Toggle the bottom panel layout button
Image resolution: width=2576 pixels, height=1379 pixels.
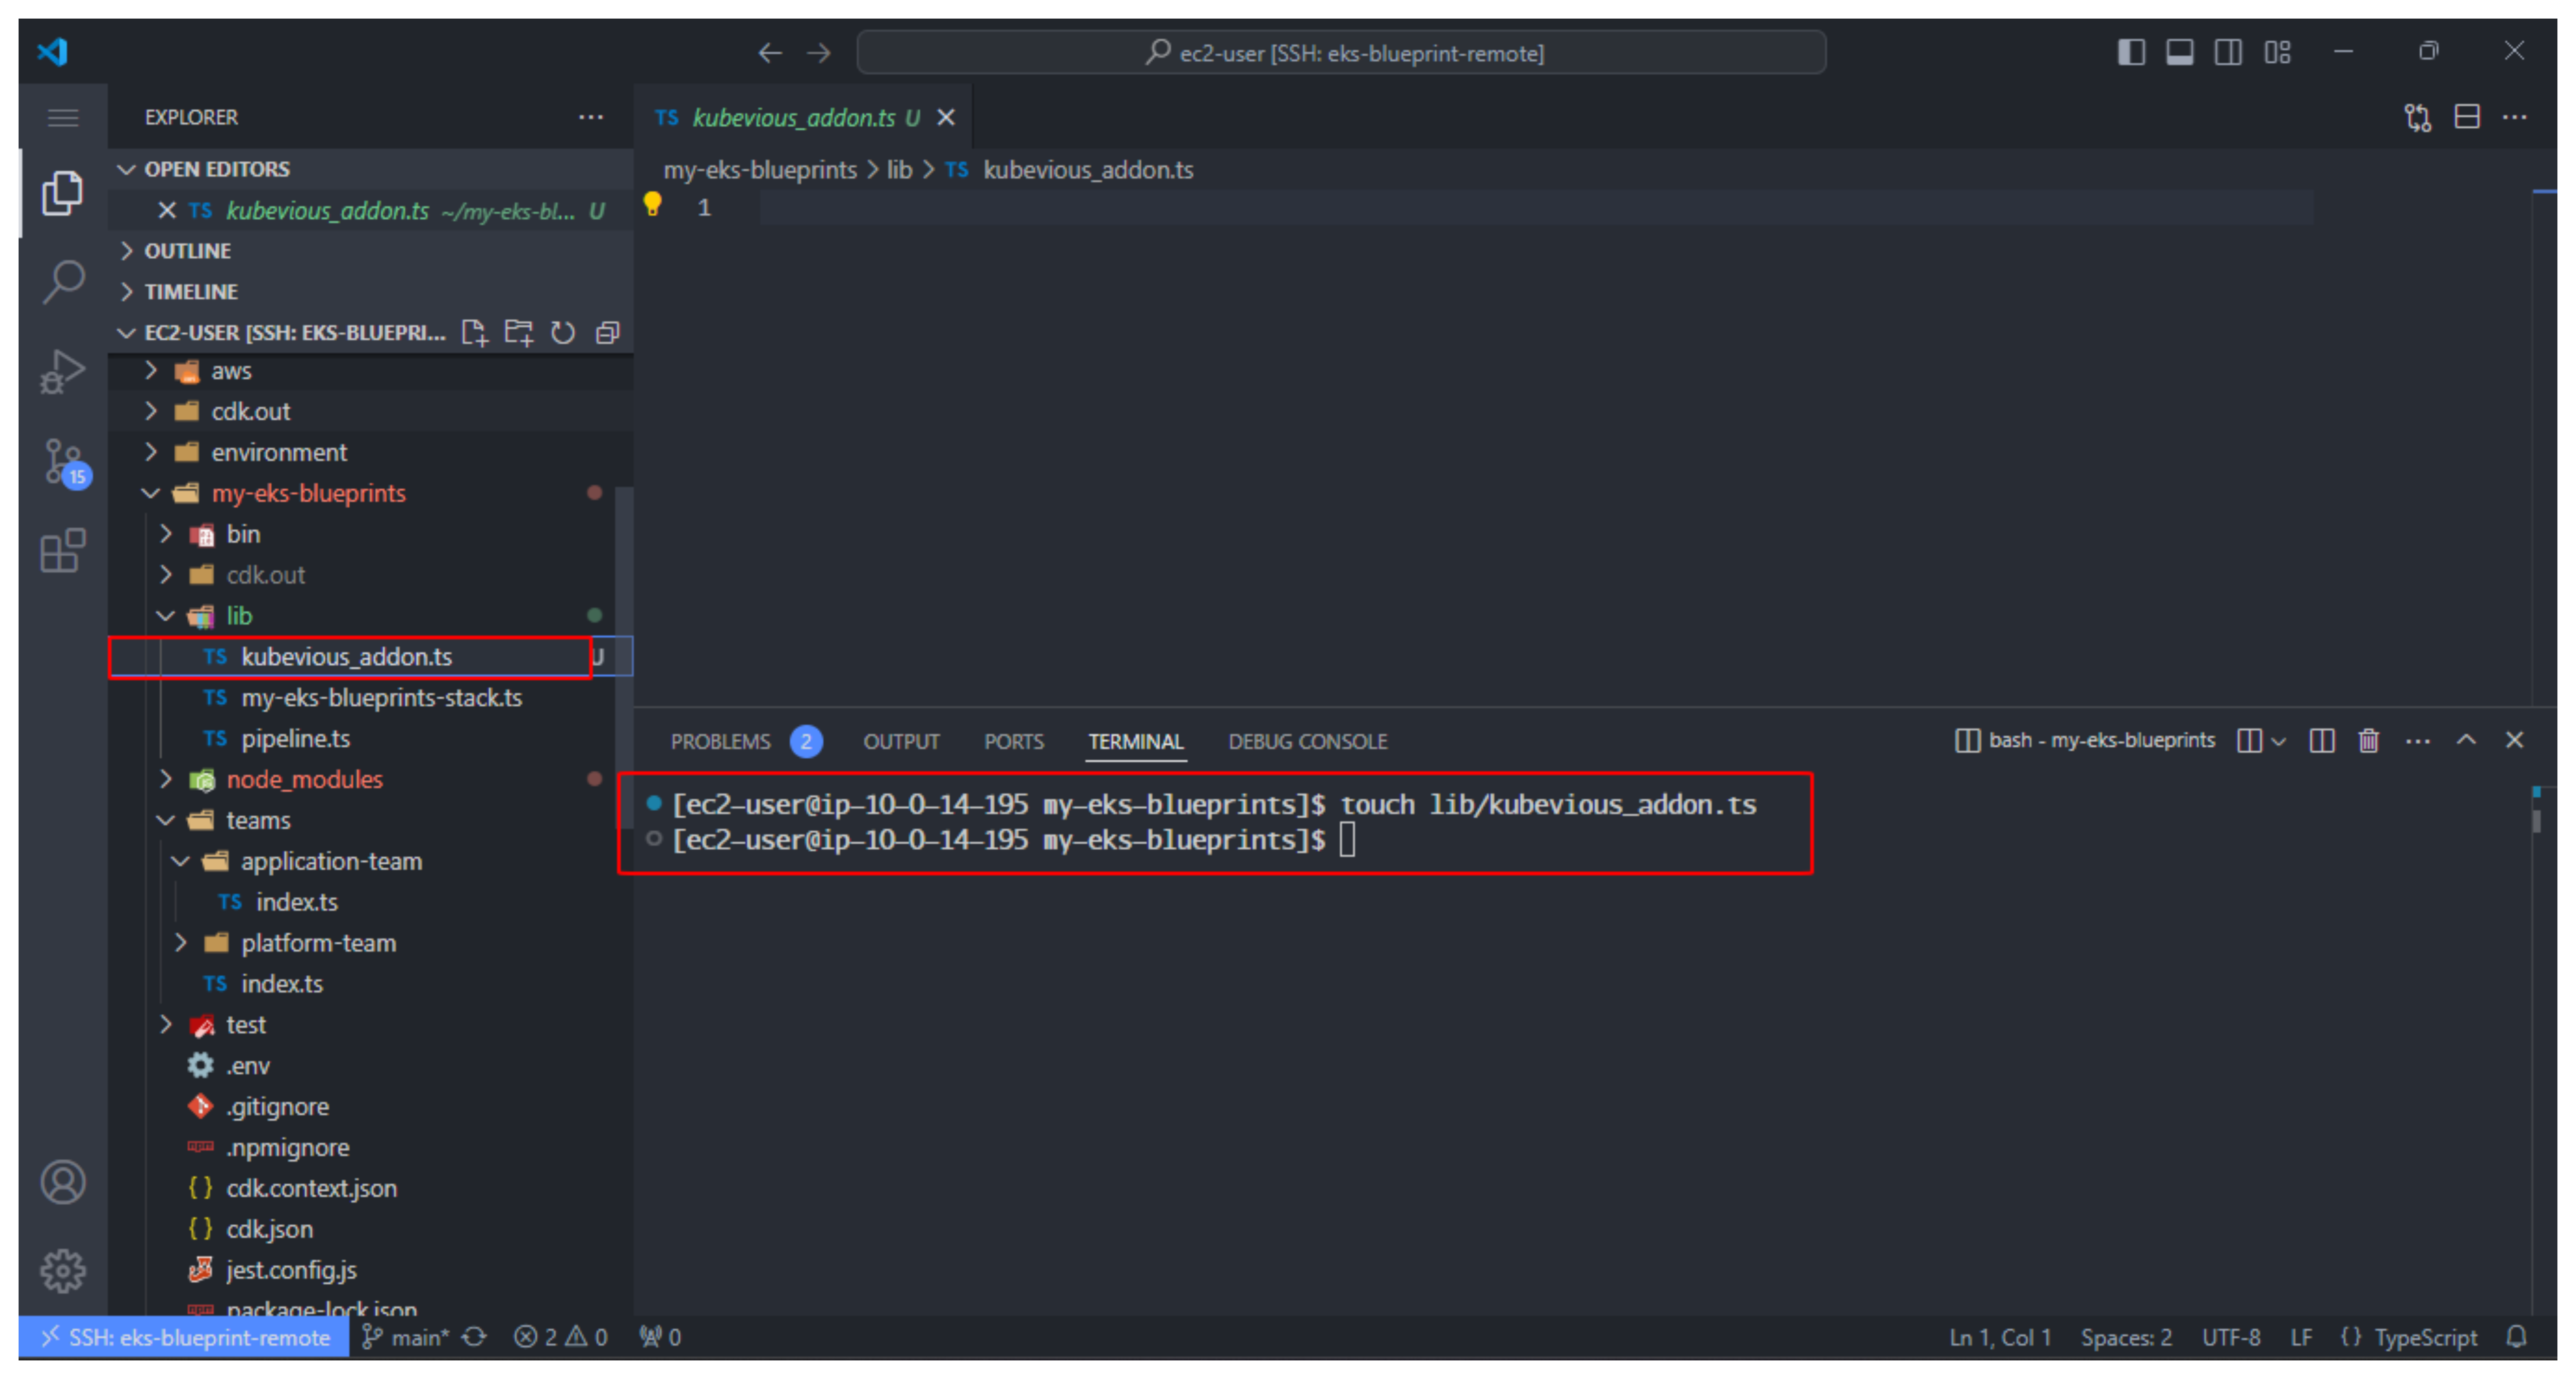coord(2180,52)
